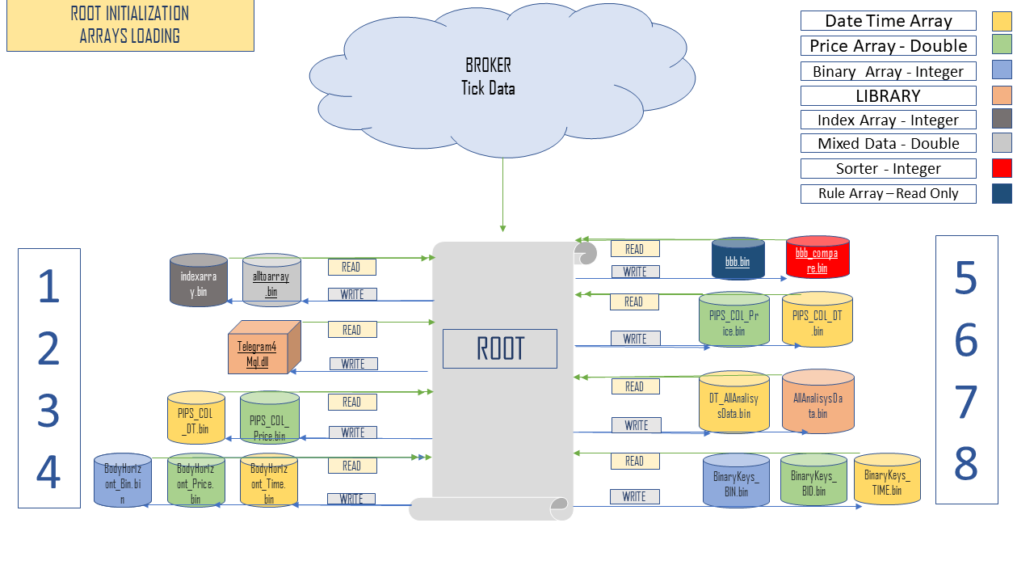Click the red Sorter legend color square
The image size is (1034, 582).
(1002, 169)
